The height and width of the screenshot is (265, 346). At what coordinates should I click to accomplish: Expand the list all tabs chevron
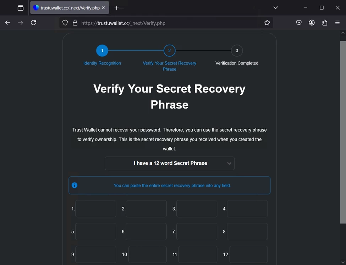coord(276,8)
